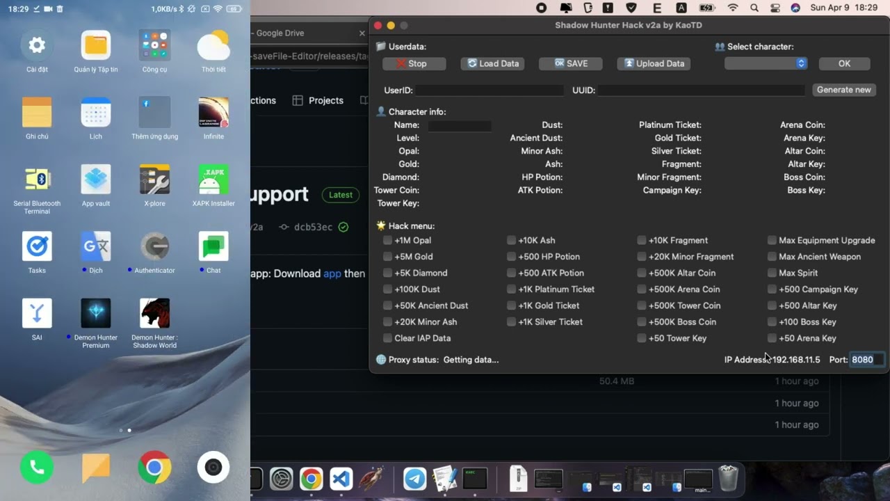This screenshot has width=890, height=501.
Task: Open the Infinite app icon
Action: click(213, 112)
